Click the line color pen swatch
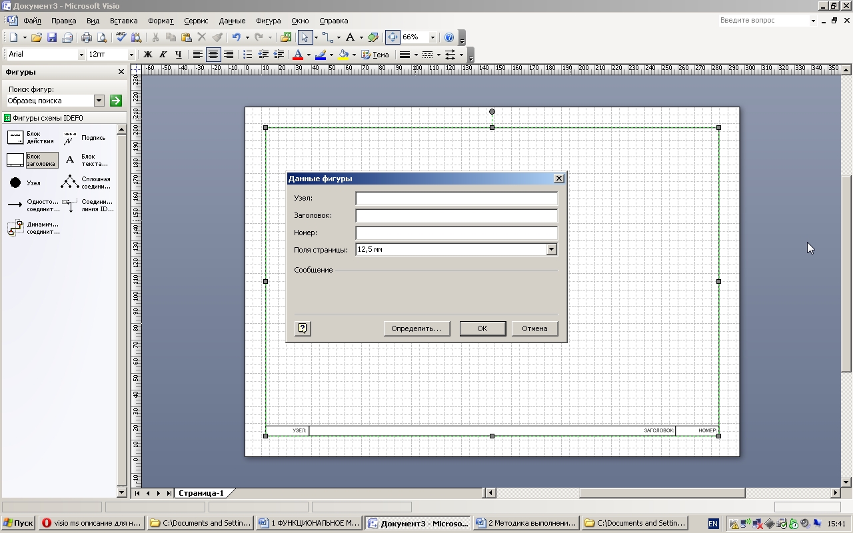 (x=321, y=55)
